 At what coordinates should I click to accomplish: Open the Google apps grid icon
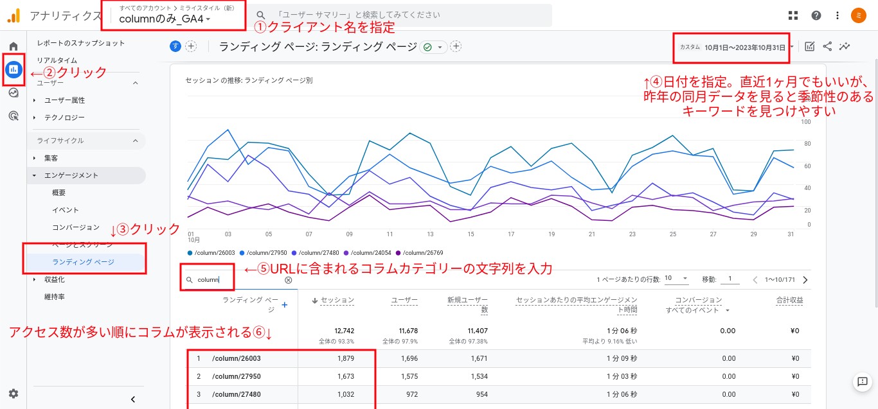click(x=793, y=15)
